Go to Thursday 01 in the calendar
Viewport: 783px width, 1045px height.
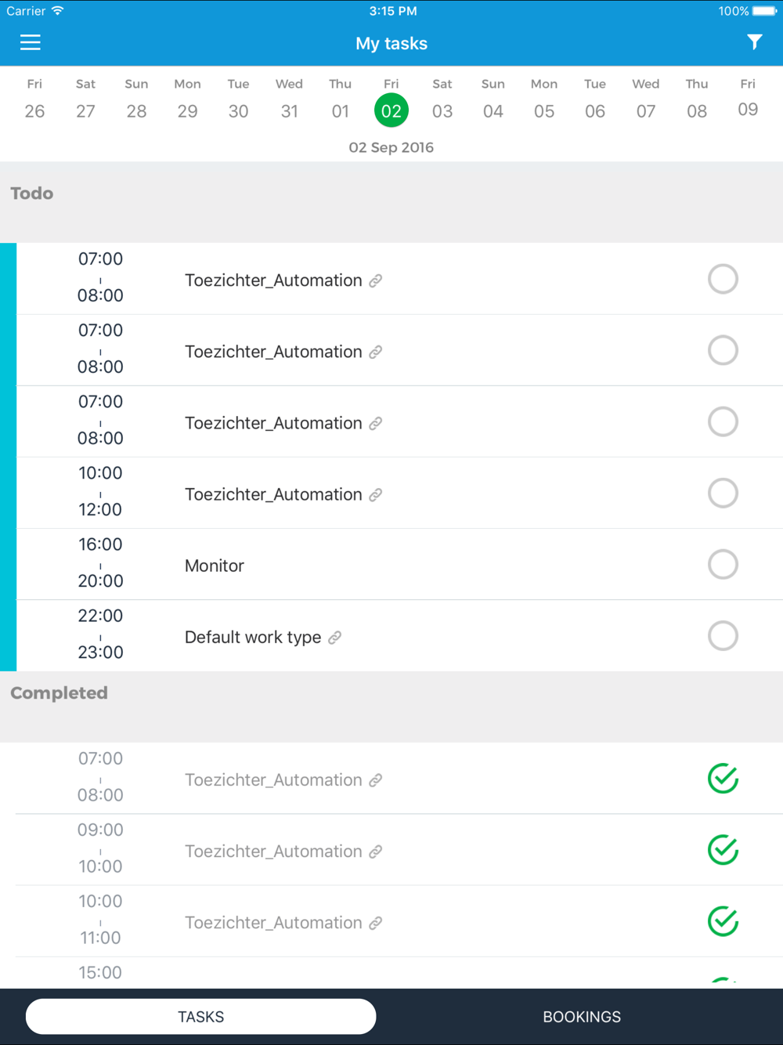tap(340, 99)
